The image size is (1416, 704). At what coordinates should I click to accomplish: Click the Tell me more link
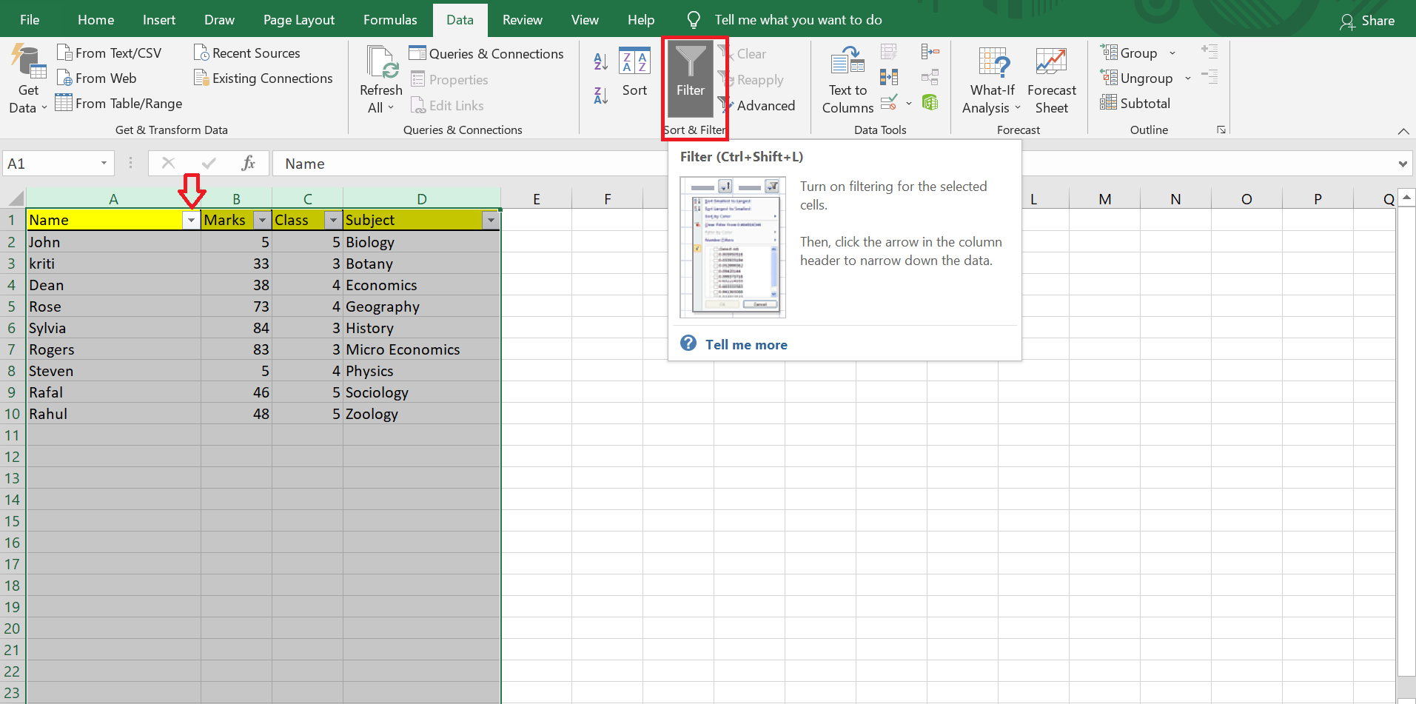click(x=745, y=343)
